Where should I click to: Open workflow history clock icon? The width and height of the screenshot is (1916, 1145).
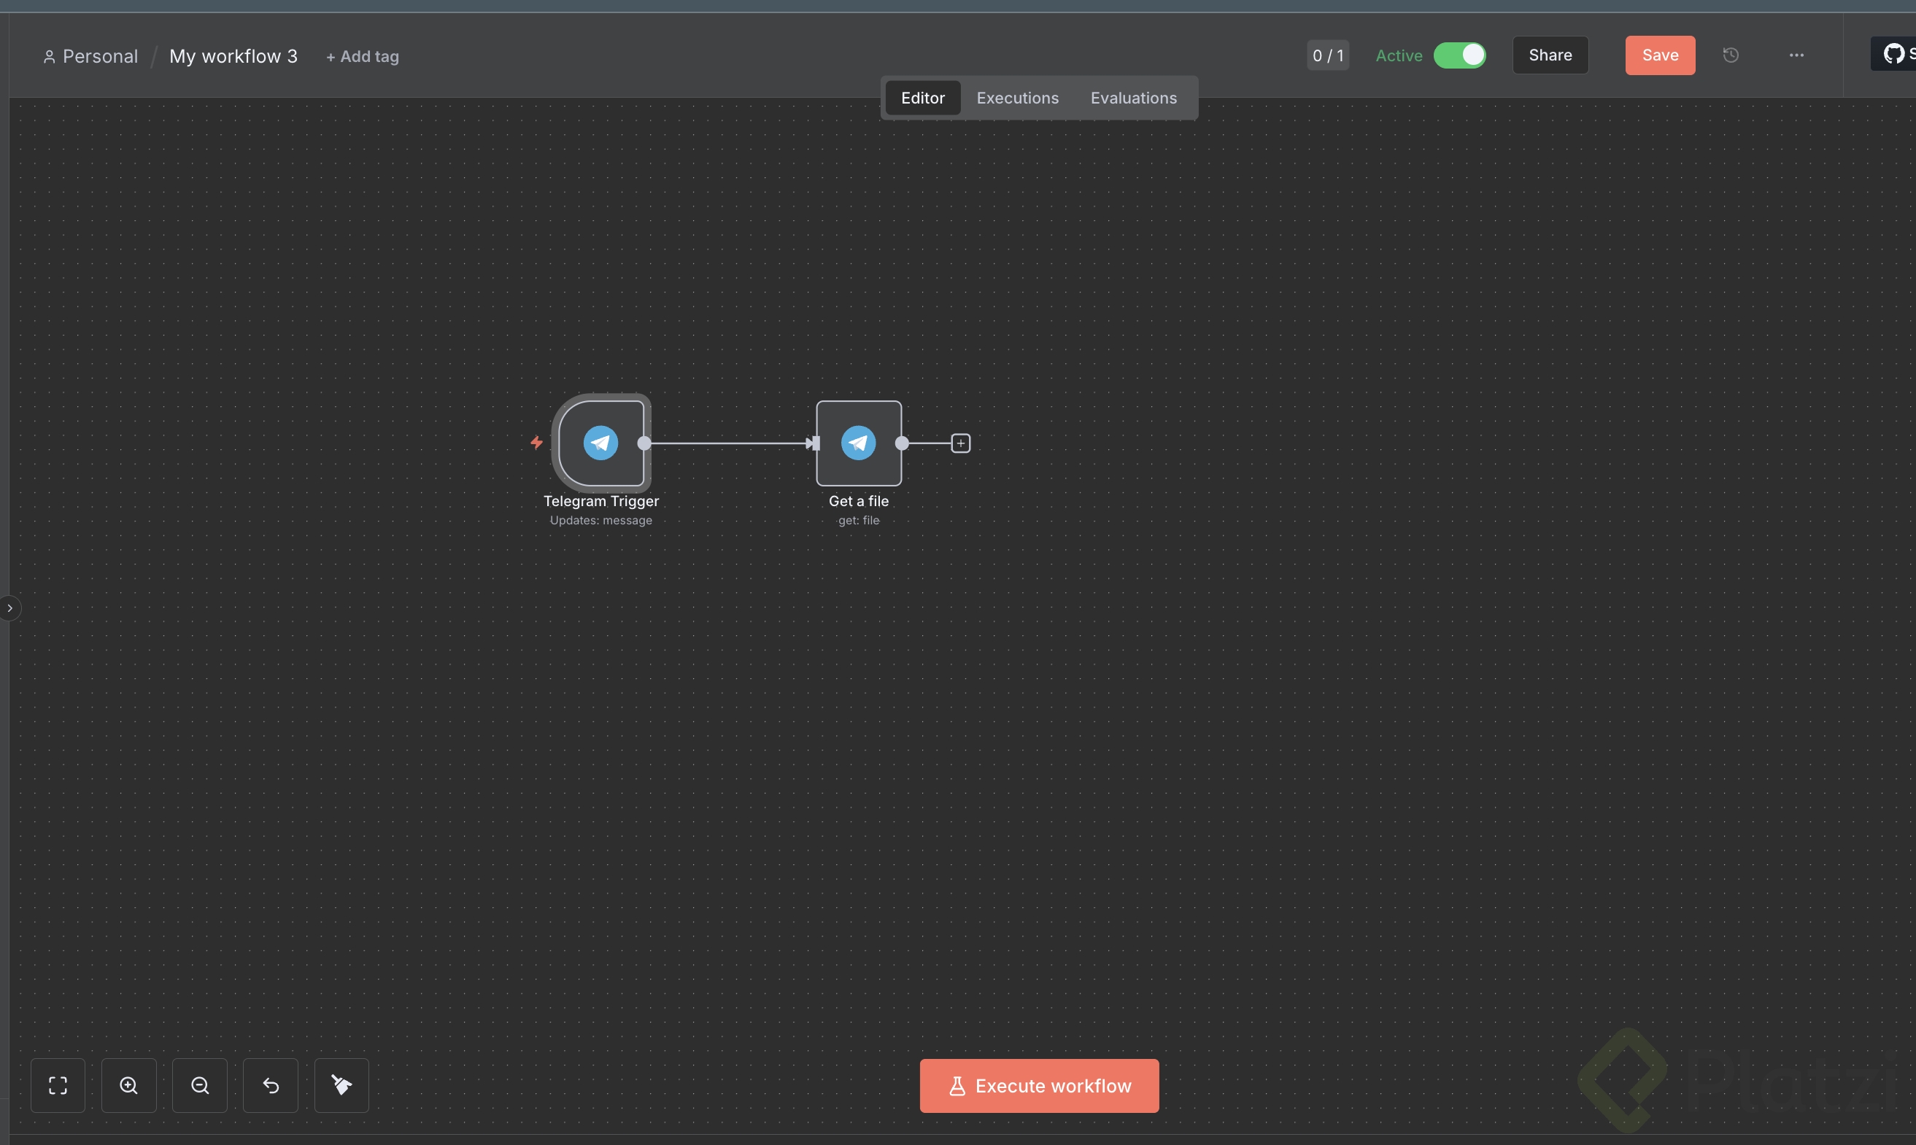(1731, 55)
